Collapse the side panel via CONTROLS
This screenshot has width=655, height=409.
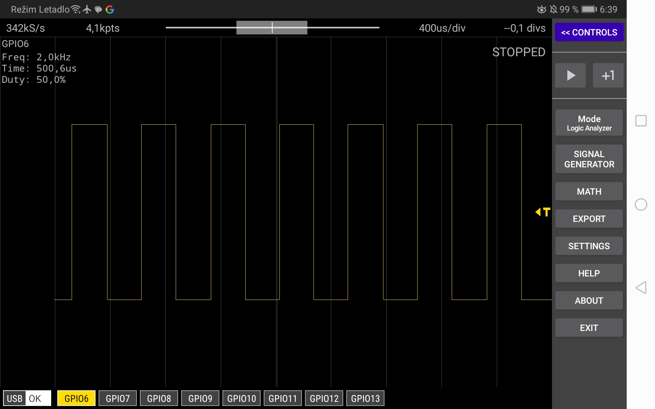(589, 32)
